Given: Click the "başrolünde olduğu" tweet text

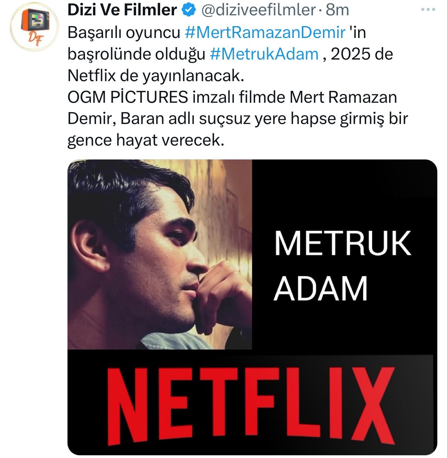Looking at the screenshot, I should 136,54.
